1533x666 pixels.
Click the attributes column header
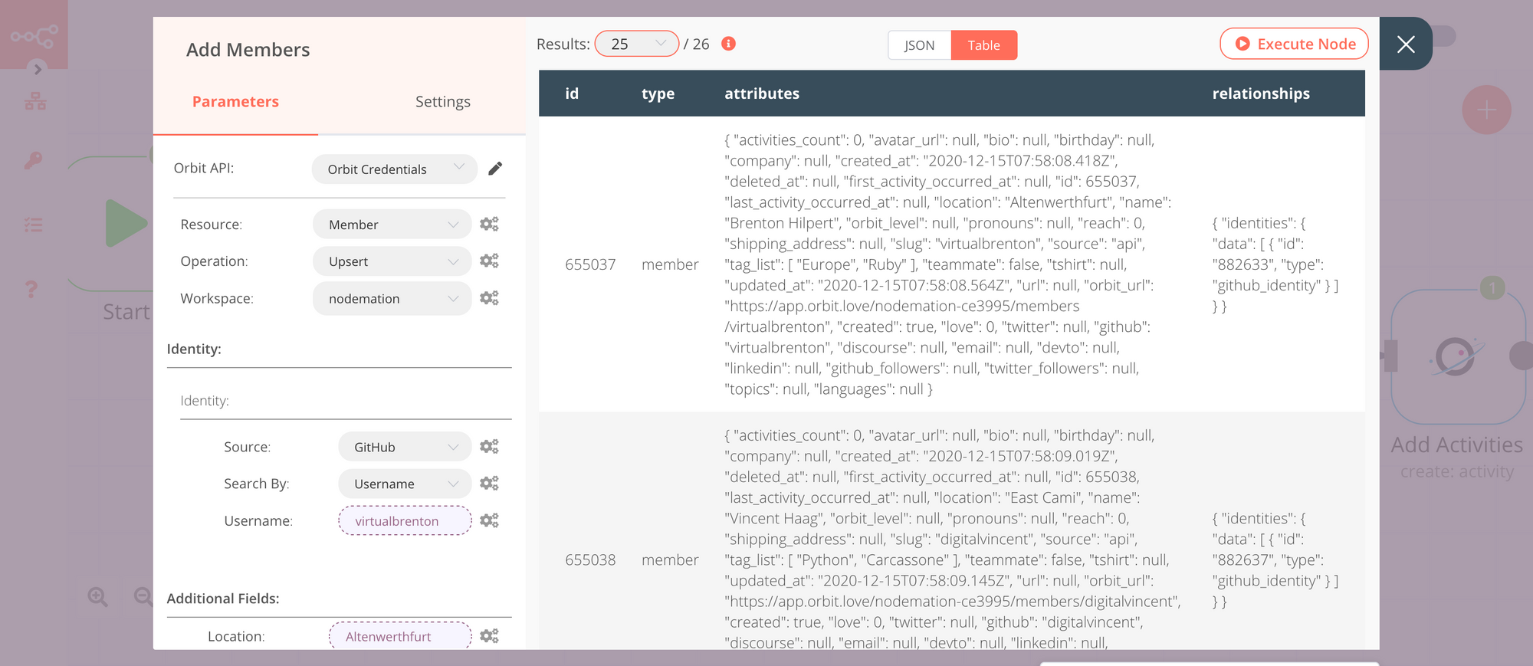[762, 94]
